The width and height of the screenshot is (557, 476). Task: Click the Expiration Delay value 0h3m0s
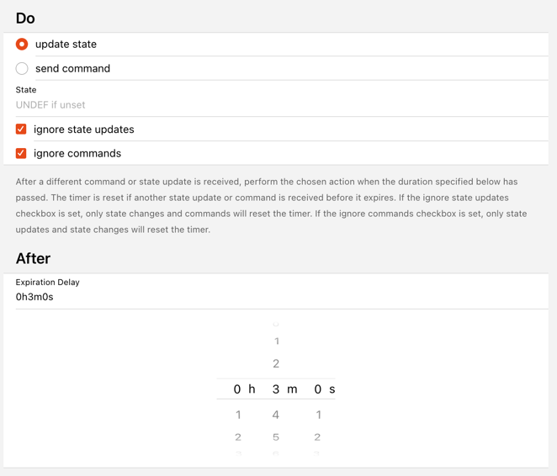click(x=34, y=297)
